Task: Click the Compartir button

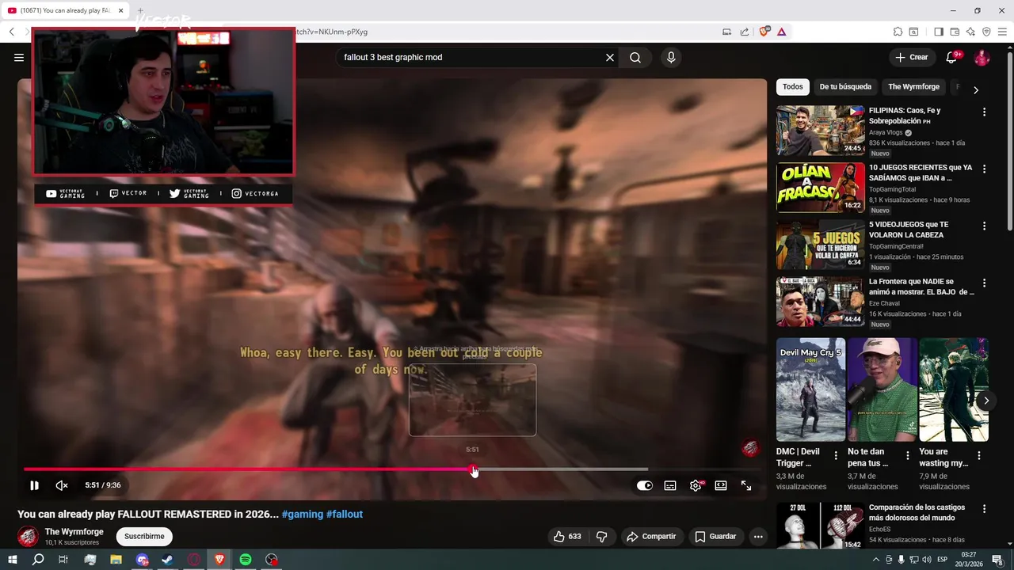Action: point(651,536)
